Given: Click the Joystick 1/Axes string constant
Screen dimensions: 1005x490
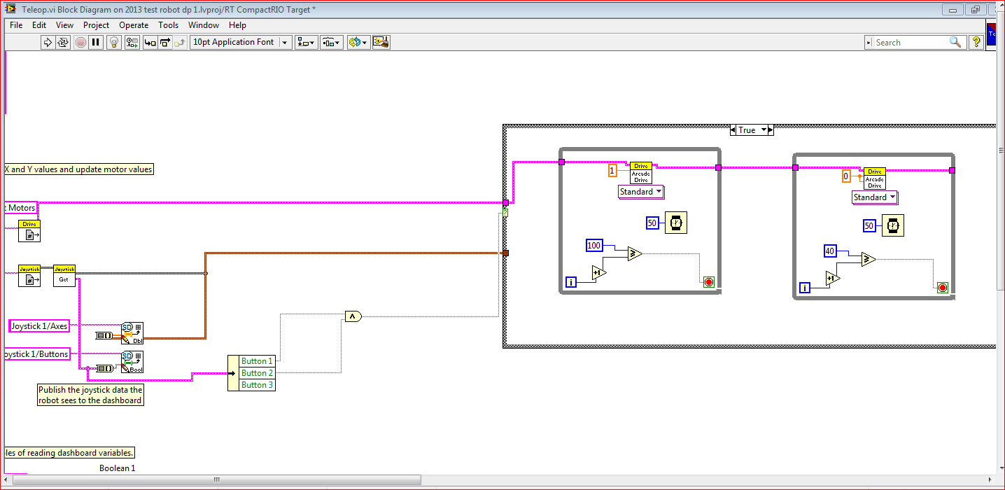Looking at the screenshot, I should click(x=40, y=326).
